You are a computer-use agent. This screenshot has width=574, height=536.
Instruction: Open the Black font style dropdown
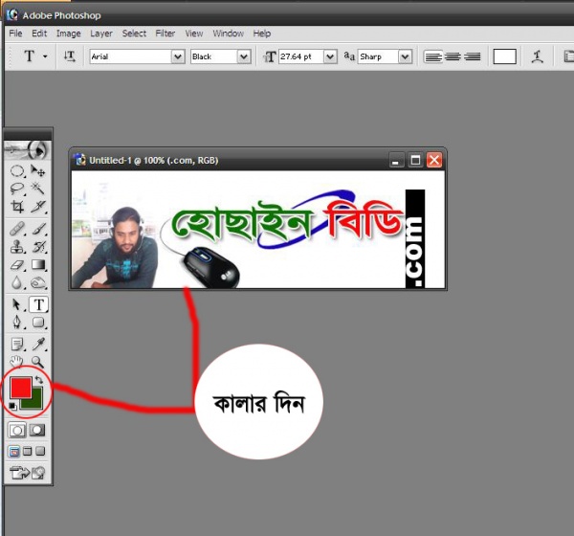244,56
